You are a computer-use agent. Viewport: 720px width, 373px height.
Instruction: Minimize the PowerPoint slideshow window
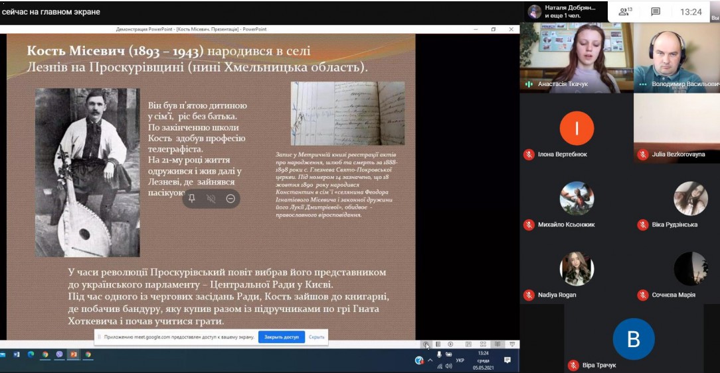click(x=476, y=29)
